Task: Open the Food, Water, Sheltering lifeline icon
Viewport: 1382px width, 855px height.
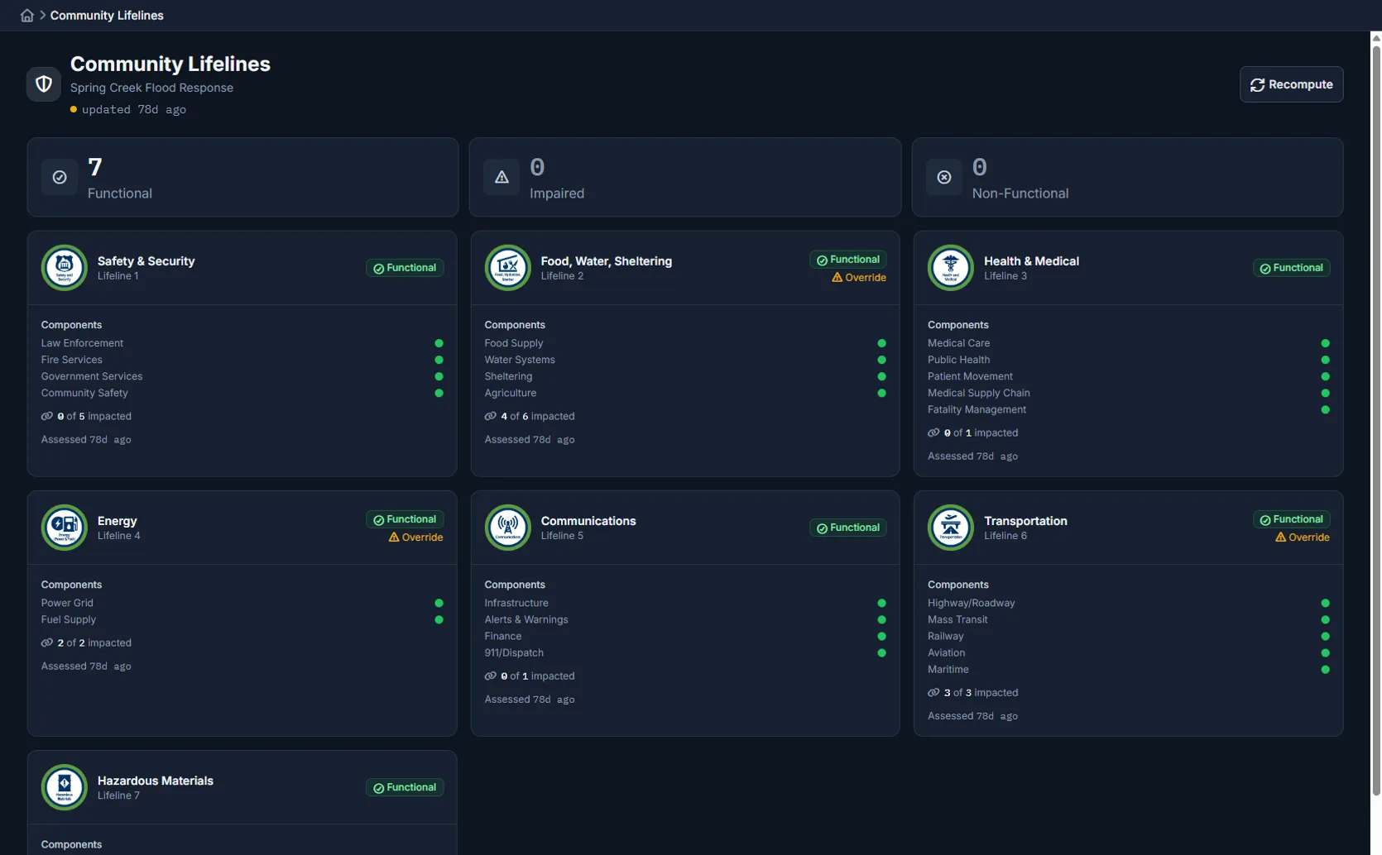Action: point(508,268)
